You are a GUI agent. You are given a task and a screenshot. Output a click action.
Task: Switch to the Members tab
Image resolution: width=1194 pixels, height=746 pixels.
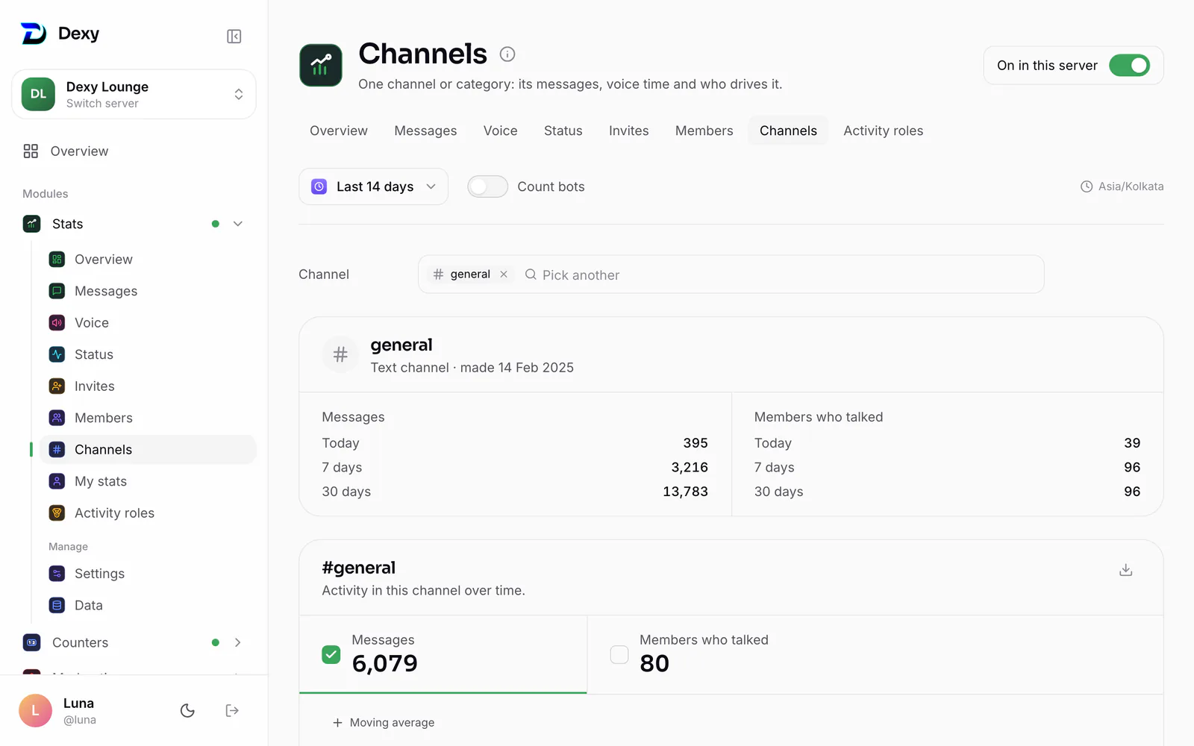[x=704, y=131]
